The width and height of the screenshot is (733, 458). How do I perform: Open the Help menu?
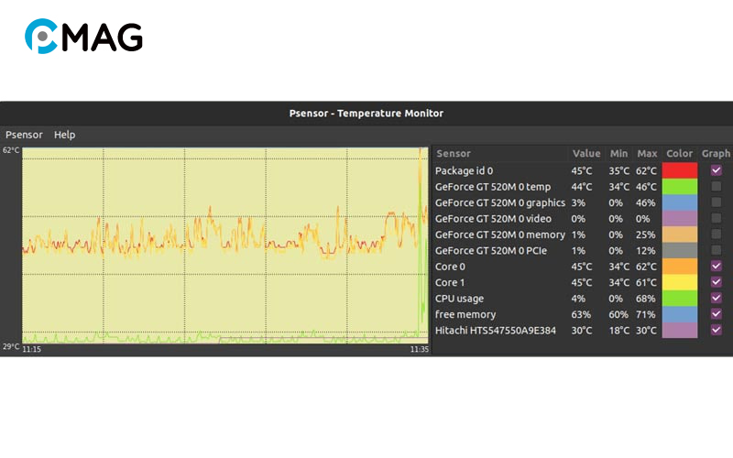[x=64, y=135]
